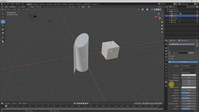Activate the Rotate tool
Viewport: 199px width, 112px height.
tap(3, 26)
